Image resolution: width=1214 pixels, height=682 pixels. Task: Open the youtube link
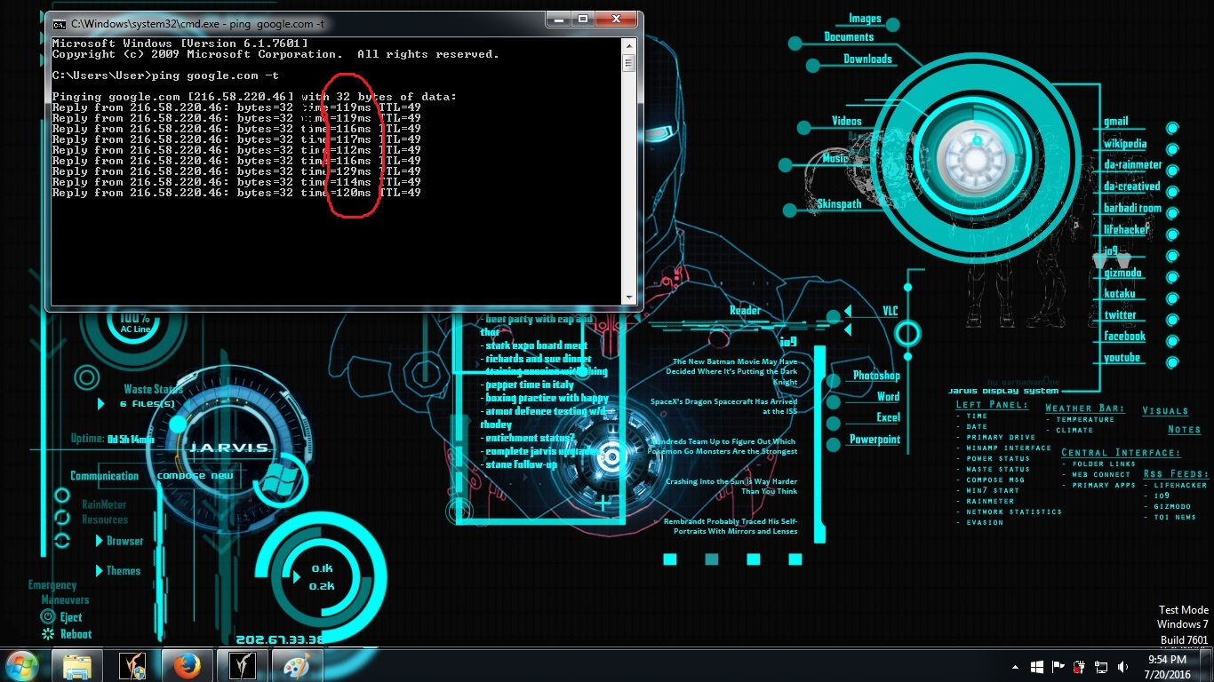click(x=1121, y=357)
